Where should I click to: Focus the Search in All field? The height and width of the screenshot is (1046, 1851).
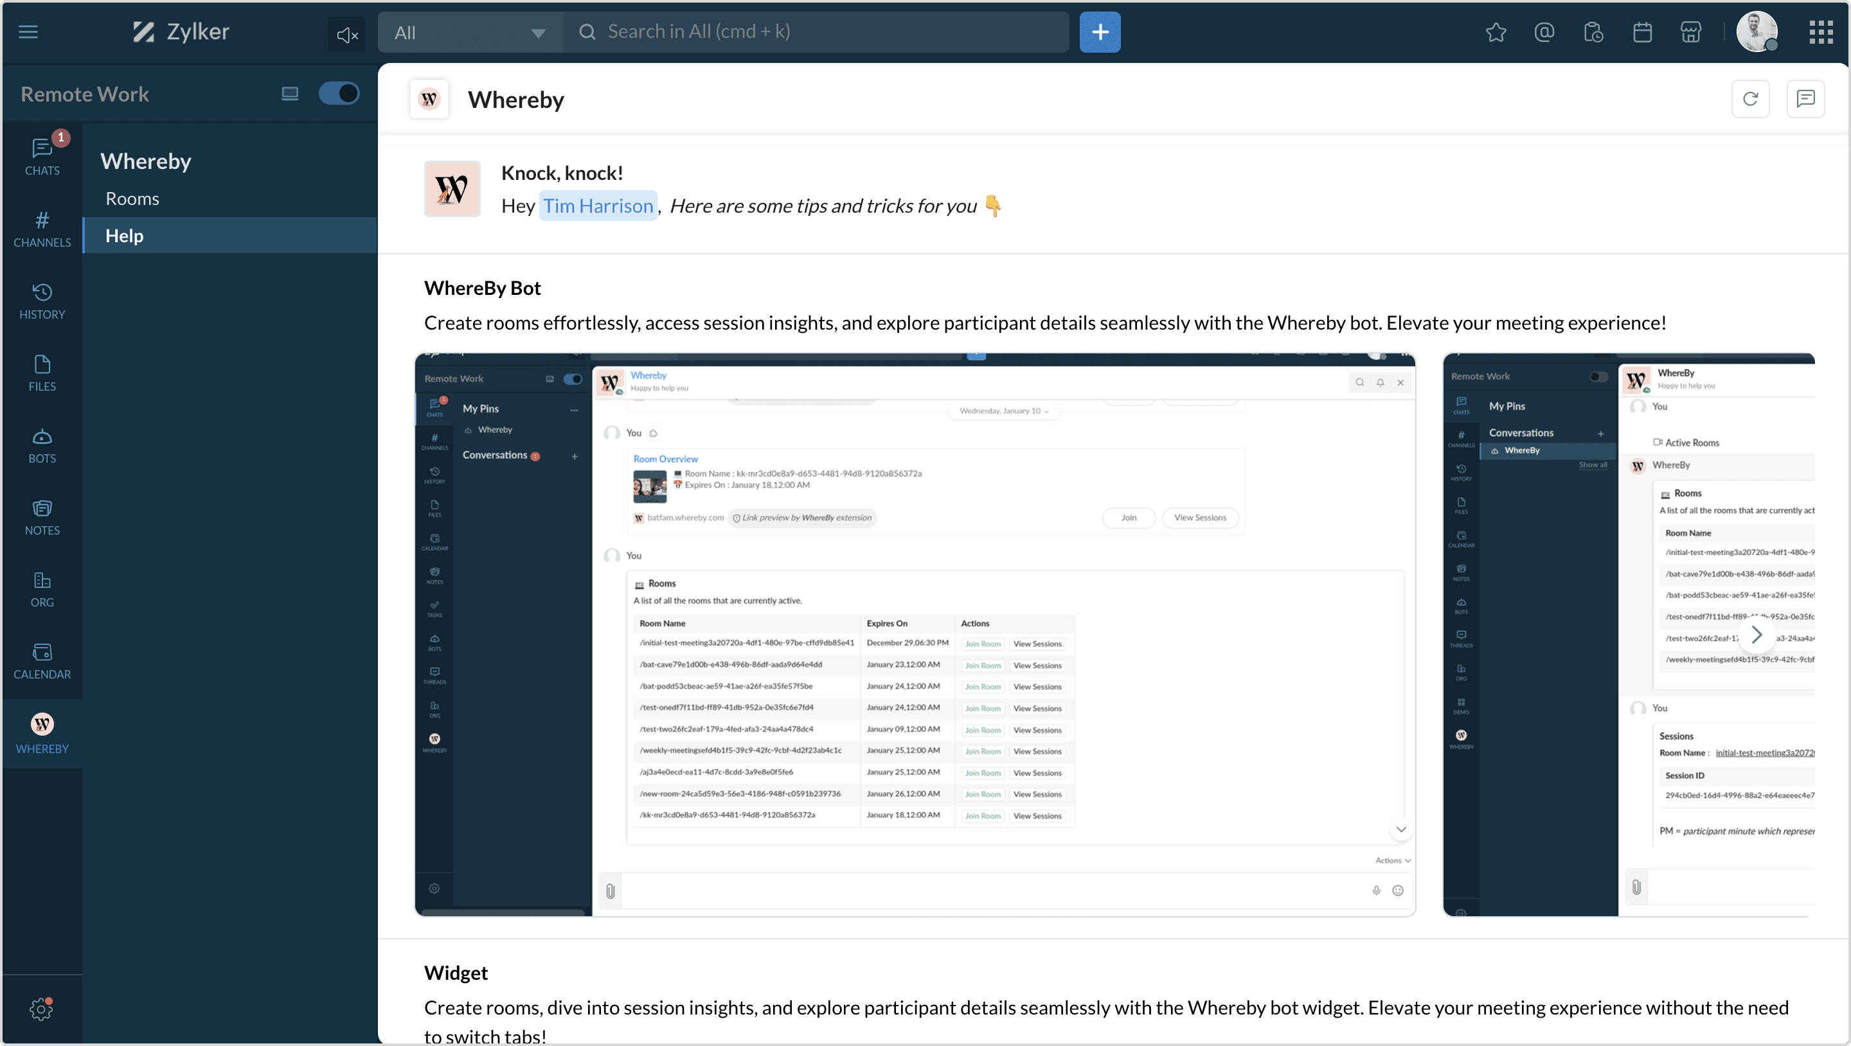[x=816, y=32]
